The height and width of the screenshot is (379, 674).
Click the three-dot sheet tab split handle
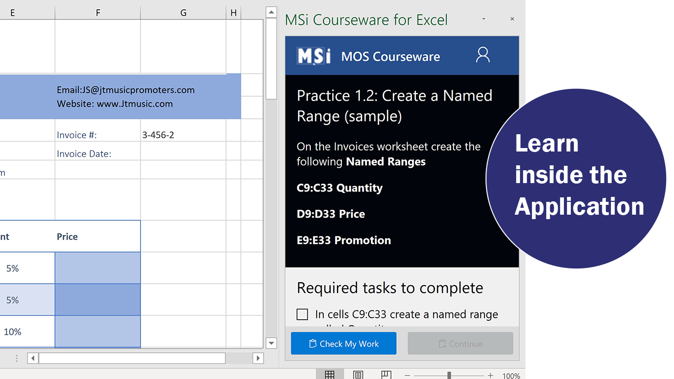pyautogui.click(x=17, y=358)
